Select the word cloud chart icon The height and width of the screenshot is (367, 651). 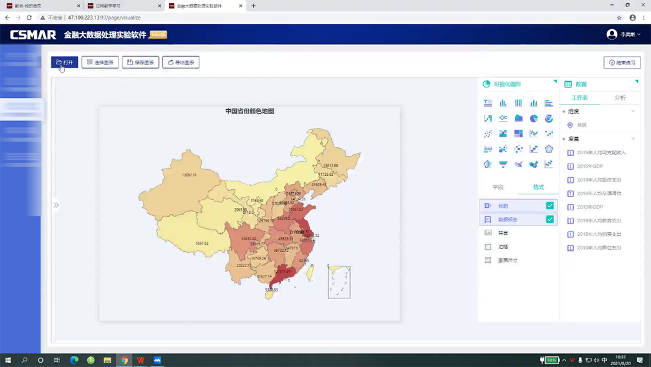(488, 149)
